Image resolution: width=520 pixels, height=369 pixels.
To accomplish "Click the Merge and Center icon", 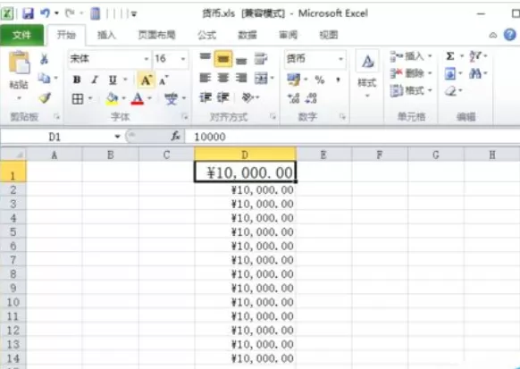I will tap(261, 79).
